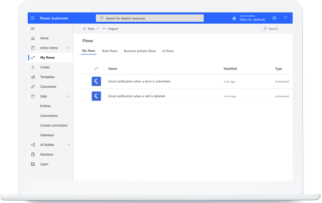Click the New button label
Image resolution: width=322 pixels, height=203 pixels.
coord(91,29)
